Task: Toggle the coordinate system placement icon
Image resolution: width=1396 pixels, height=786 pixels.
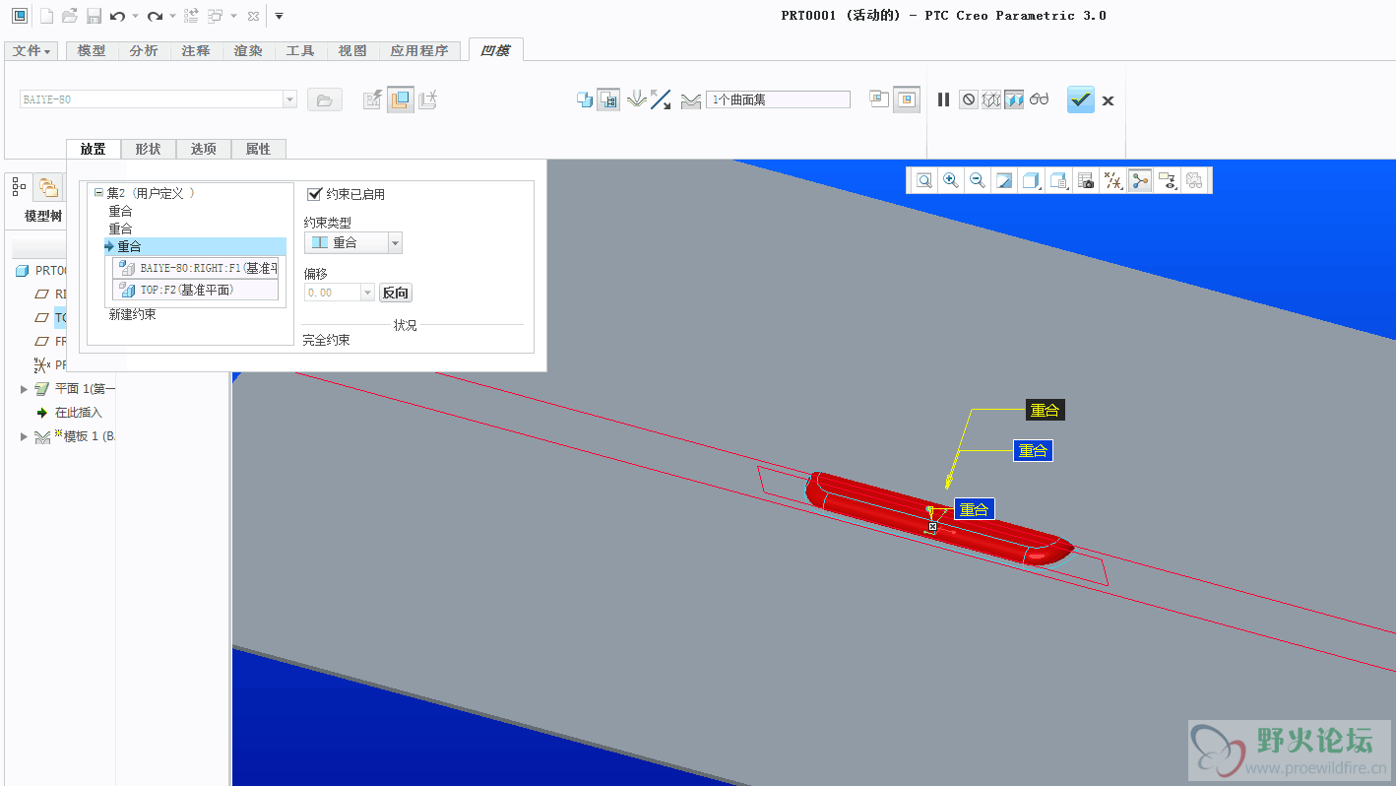Action: (x=427, y=99)
